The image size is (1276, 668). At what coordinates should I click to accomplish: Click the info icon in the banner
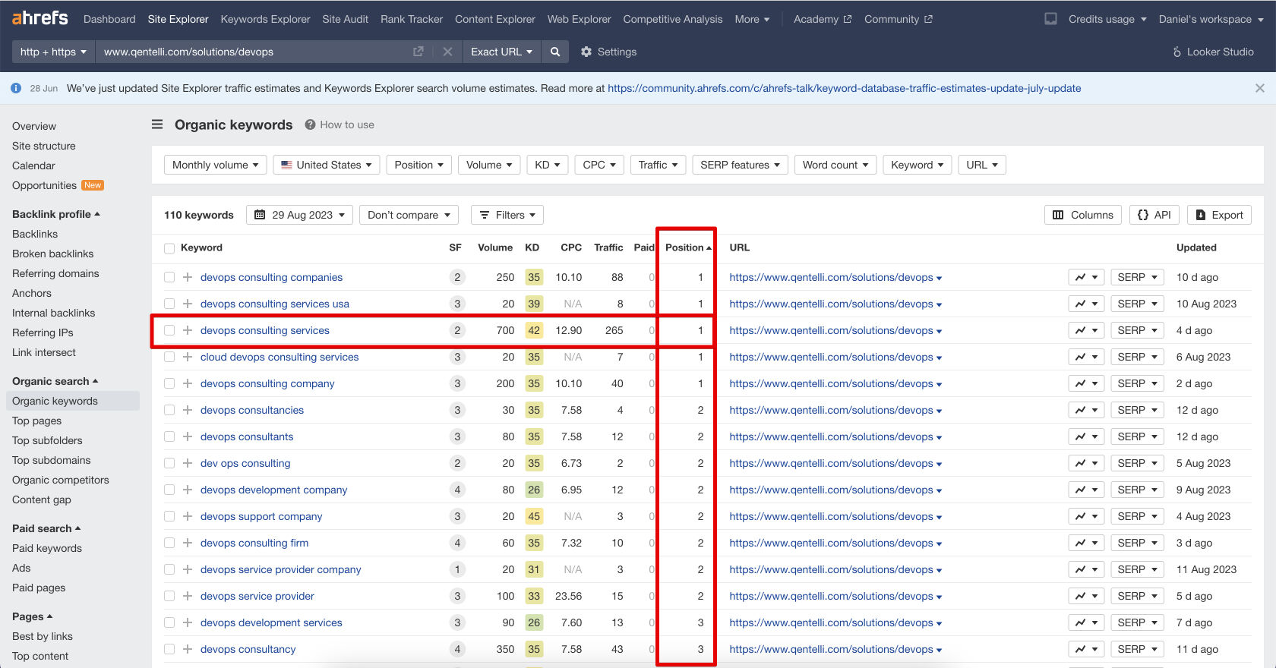click(16, 88)
